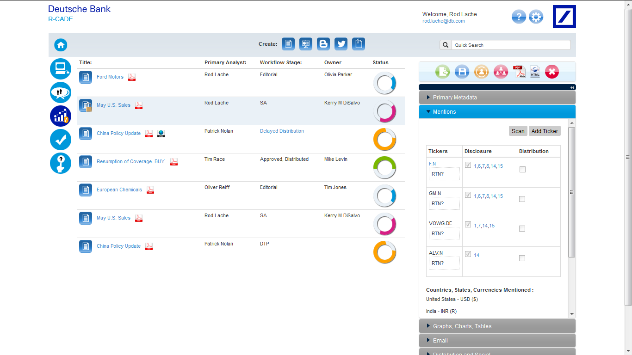Click globe icon beside China Policy Update

pos(161,134)
